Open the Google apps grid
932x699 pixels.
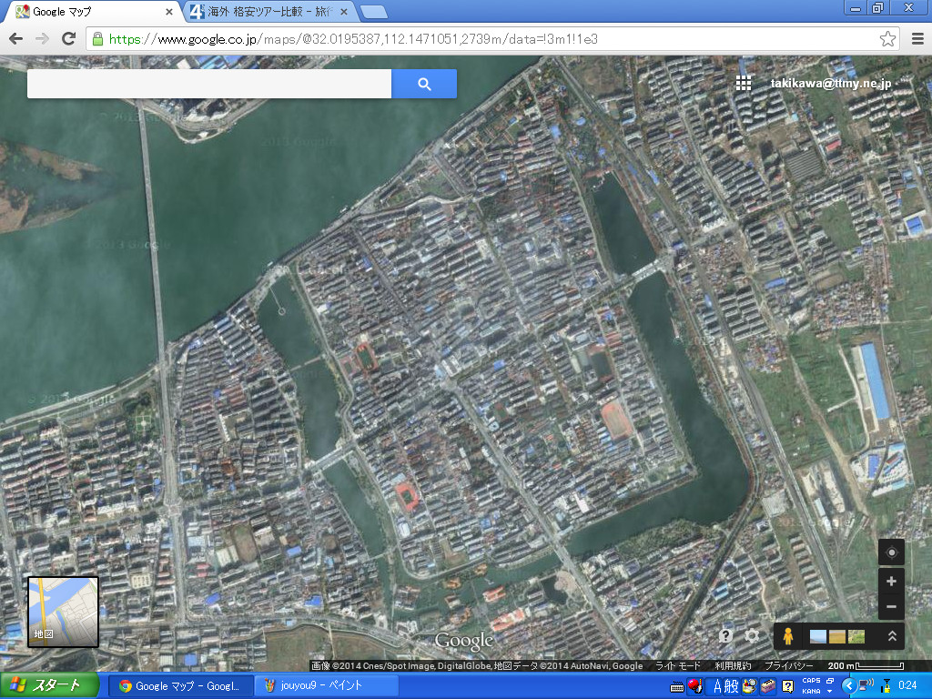743,83
